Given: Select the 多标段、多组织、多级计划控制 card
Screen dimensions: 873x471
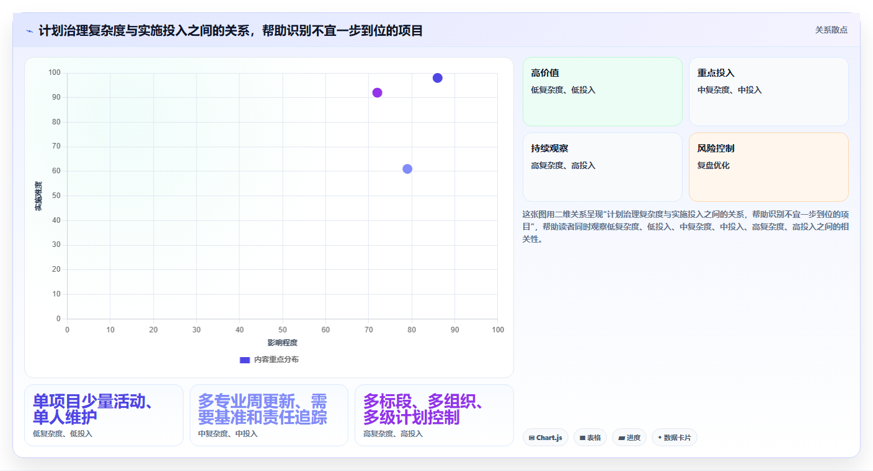Looking at the screenshot, I should pyautogui.click(x=434, y=415).
